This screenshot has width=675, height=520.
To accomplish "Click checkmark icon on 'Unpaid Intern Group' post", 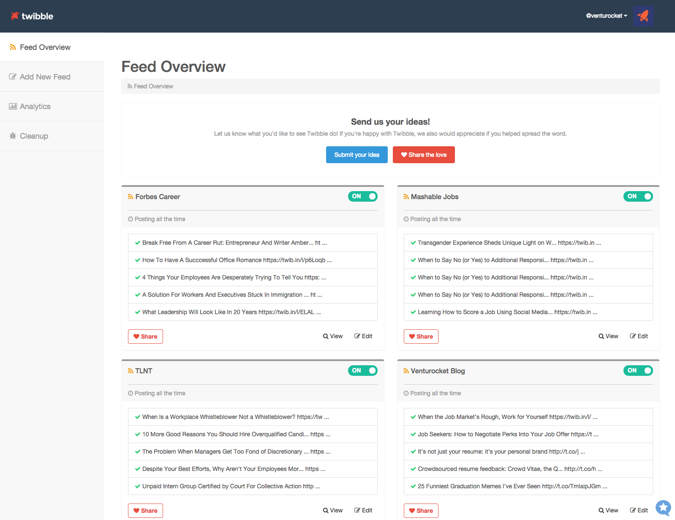I will (138, 486).
